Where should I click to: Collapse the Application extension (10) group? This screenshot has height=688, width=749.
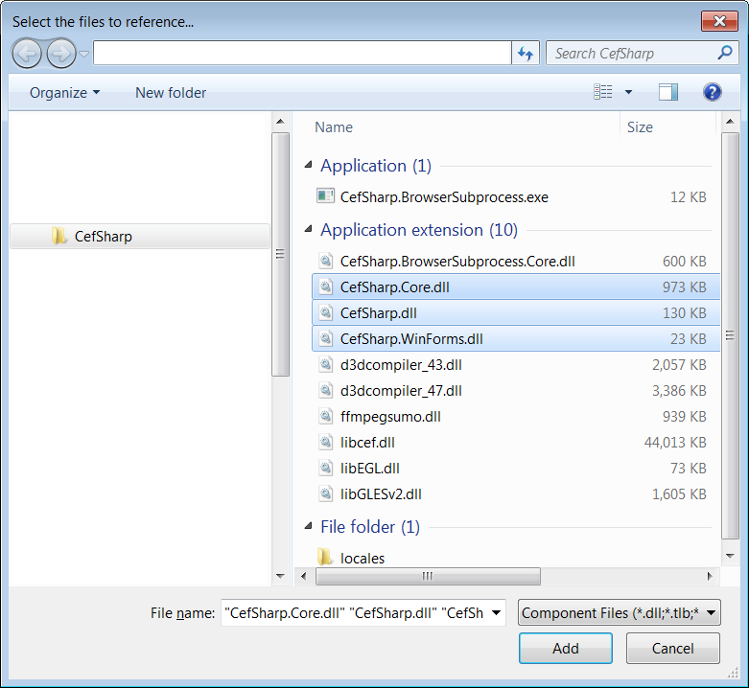(309, 229)
